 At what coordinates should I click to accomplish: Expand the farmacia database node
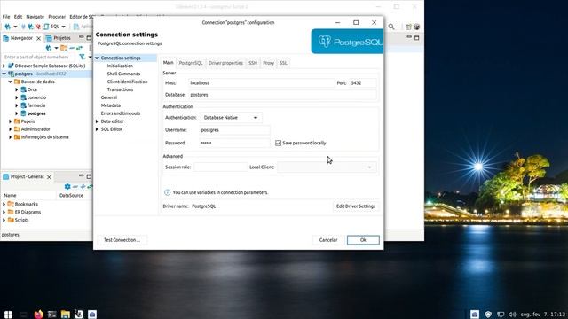17,105
